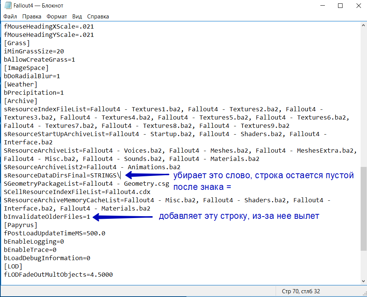Click Materials.ba2 in SResourceArchiveList continuation
This screenshot has width=367, height=297.
(235, 159)
